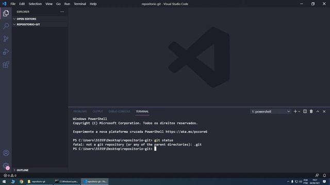Viewport: 330px width, 185px height.
Task: Switch to command prompt taskbar window
Action: coord(67,181)
